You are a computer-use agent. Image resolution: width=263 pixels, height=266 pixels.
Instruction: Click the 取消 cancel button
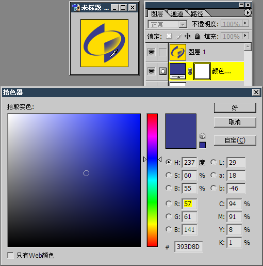point(235,122)
